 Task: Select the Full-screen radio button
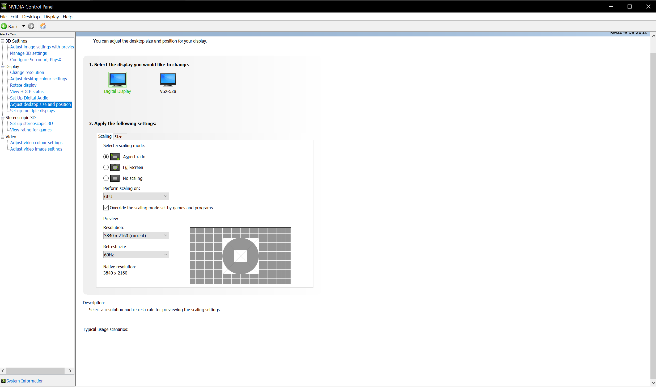coord(106,167)
